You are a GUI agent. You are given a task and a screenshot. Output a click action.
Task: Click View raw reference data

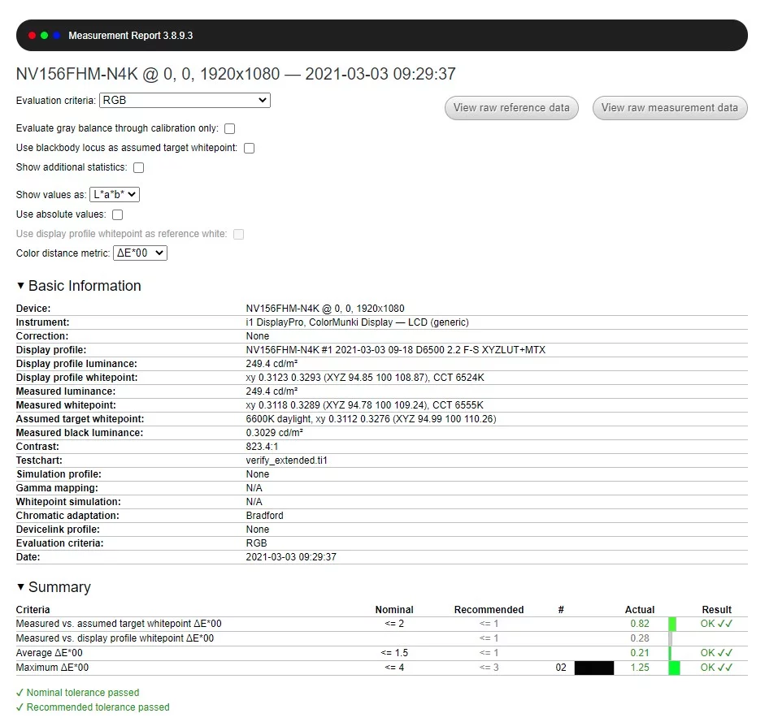coord(511,107)
